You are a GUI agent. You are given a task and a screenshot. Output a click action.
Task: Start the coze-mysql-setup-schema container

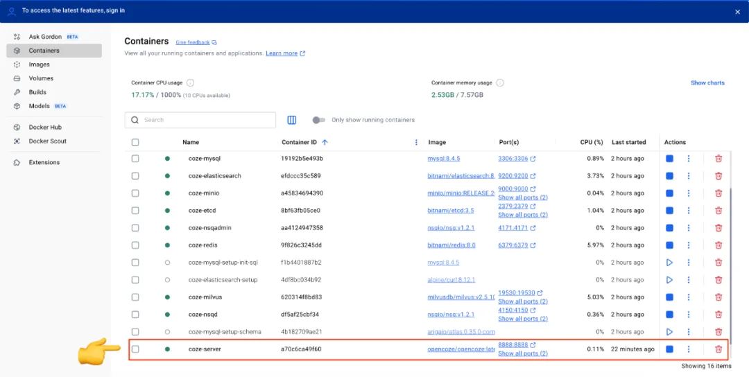point(669,332)
